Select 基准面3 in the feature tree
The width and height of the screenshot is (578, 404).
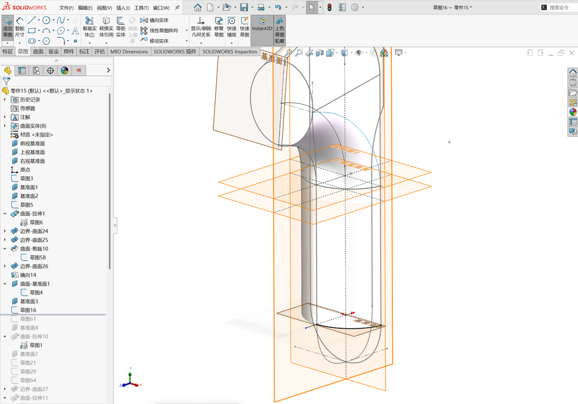(x=29, y=301)
